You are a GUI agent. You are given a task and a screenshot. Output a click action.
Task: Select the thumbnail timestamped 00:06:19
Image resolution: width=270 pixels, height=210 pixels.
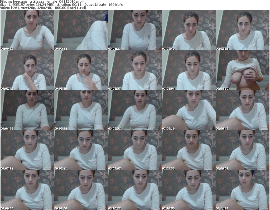pos(189,110)
